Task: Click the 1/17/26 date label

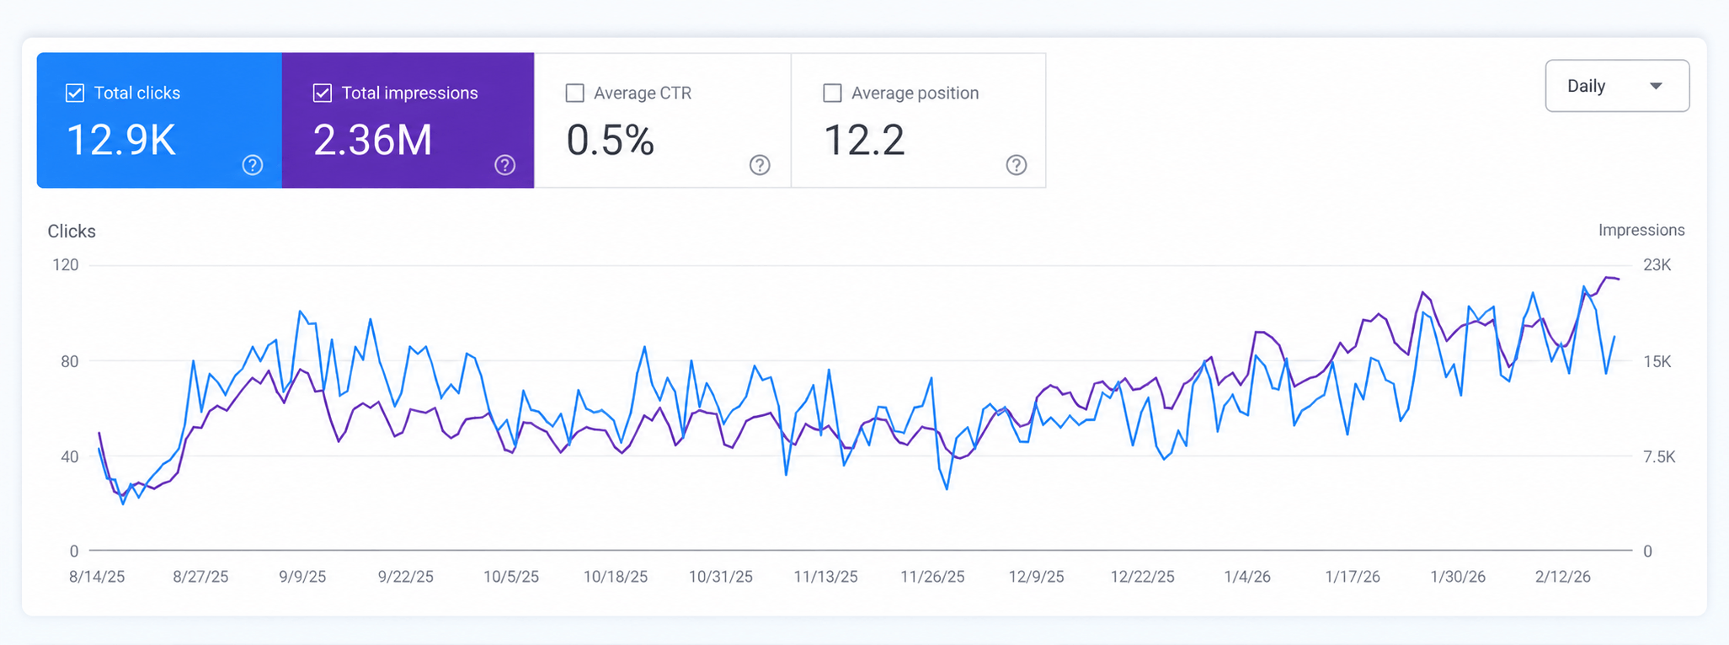Action: tap(1353, 577)
